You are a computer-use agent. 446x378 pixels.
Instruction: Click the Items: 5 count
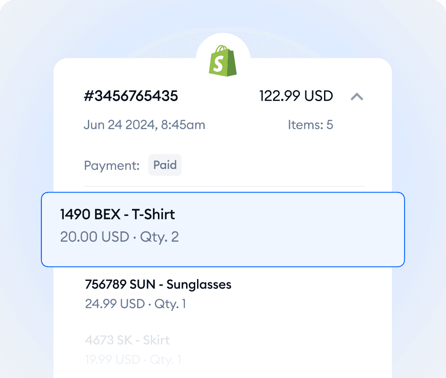(x=311, y=125)
